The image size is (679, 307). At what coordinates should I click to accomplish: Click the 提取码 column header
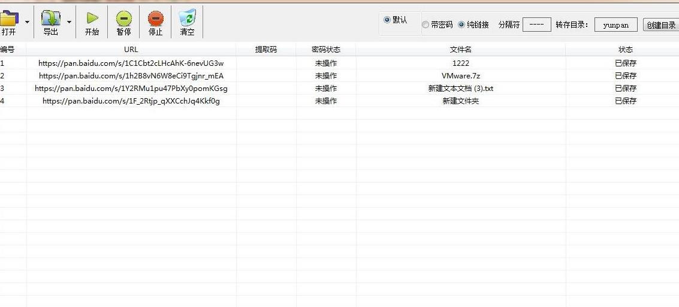(266, 49)
